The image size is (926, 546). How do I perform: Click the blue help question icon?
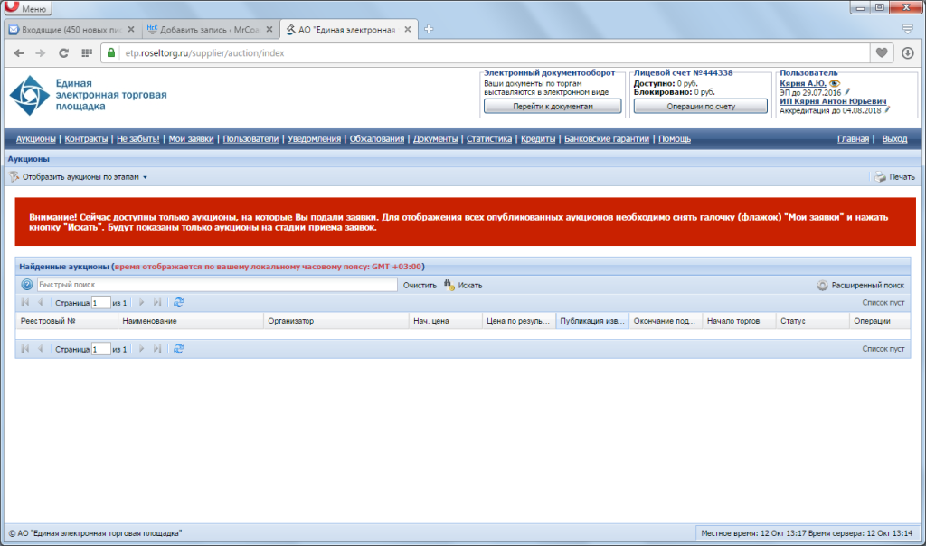click(x=26, y=285)
